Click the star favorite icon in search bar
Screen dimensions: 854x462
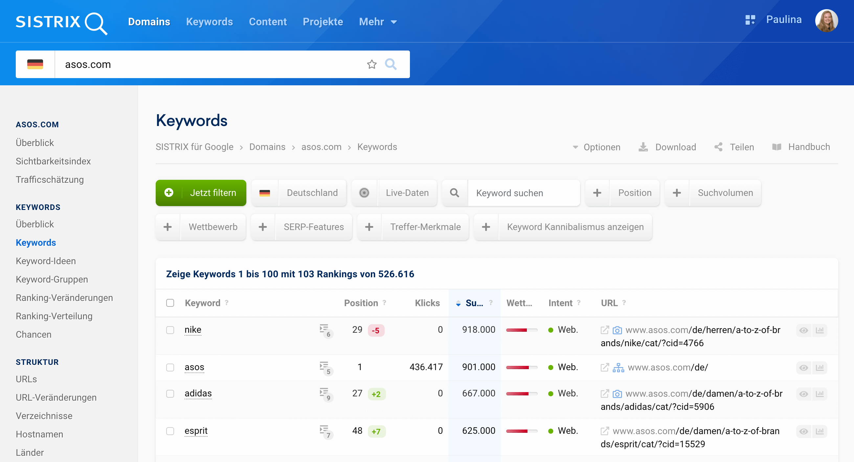click(371, 64)
